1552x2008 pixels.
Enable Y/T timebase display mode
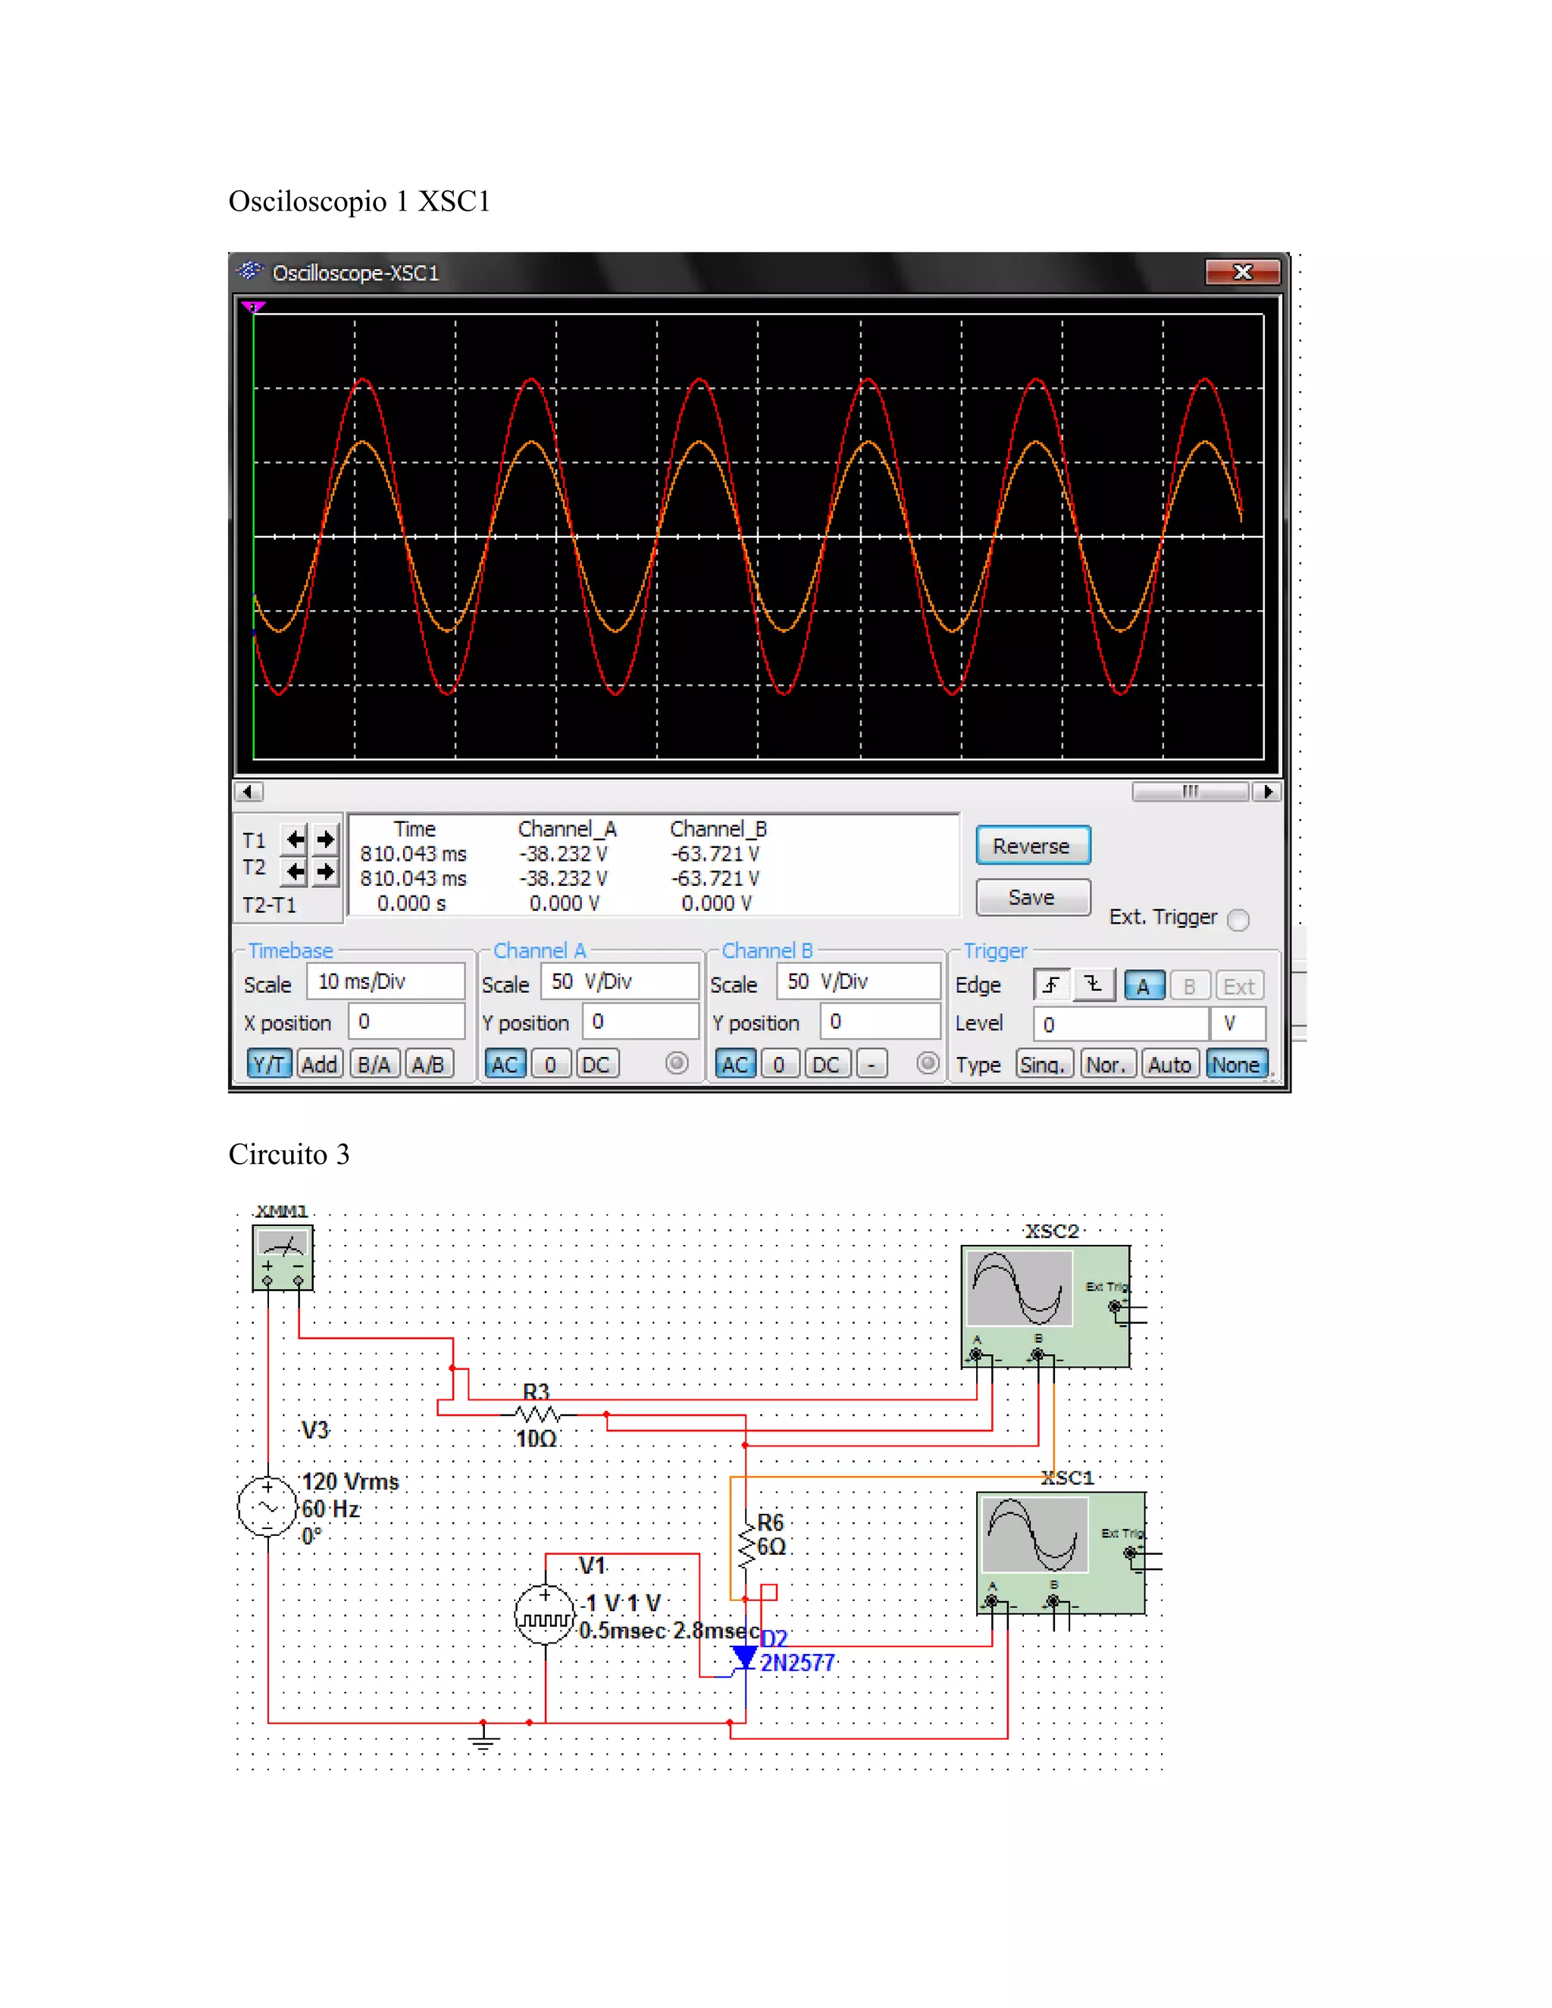point(268,1065)
